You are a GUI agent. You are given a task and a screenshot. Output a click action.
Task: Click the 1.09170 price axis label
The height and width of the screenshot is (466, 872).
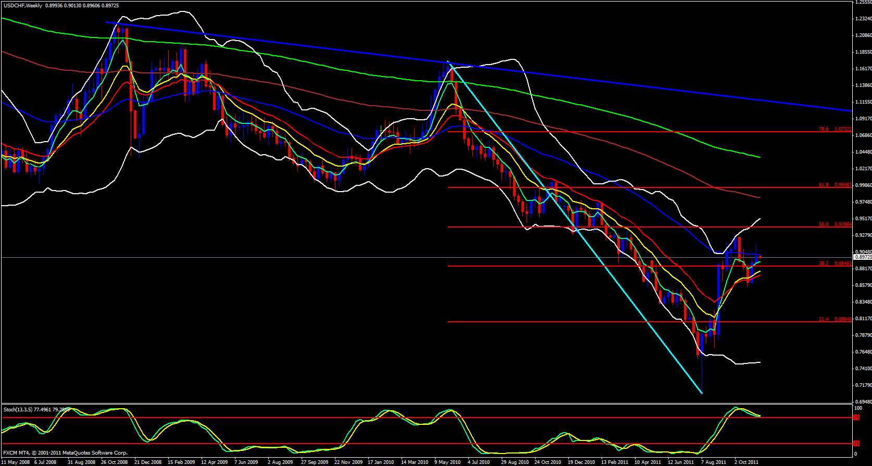click(863, 119)
